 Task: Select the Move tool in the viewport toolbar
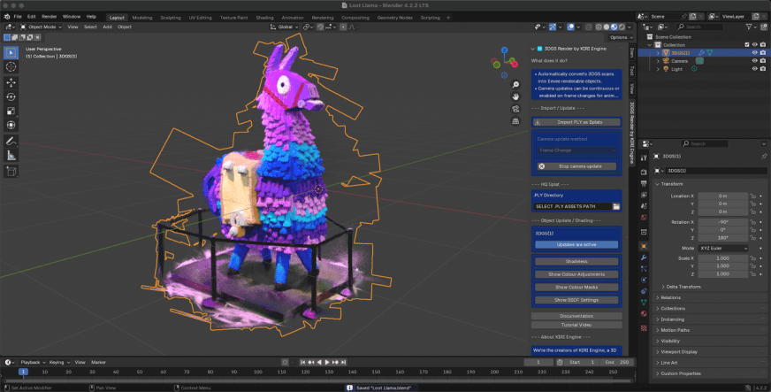coord(11,81)
